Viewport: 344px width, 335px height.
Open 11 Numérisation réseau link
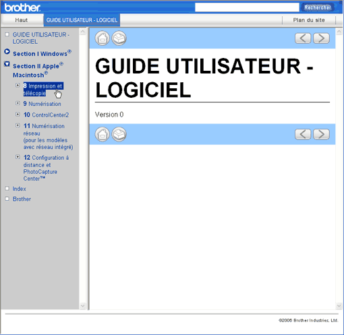(x=48, y=136)
